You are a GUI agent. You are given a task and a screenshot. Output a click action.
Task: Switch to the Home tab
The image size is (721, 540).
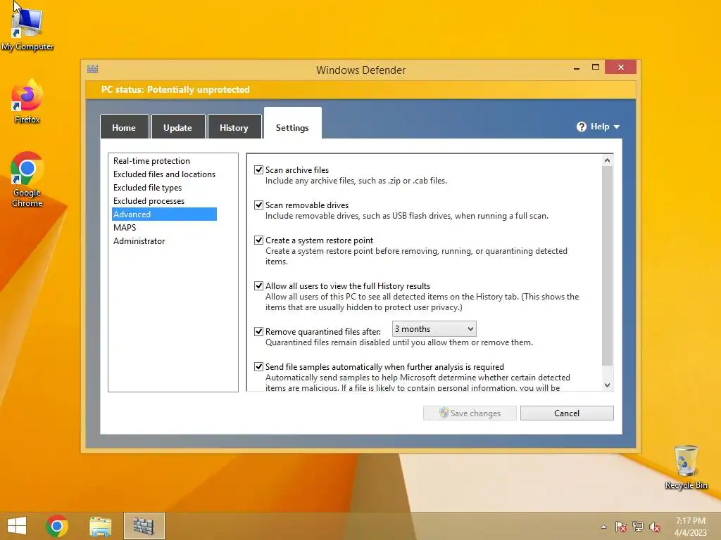124,127
